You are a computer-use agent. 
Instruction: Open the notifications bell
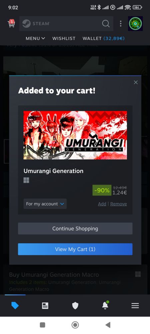click(x=105, y=305)
